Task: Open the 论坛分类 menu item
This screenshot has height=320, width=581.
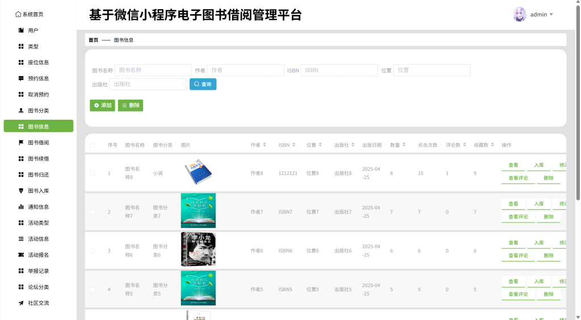Action: point(39,287)
